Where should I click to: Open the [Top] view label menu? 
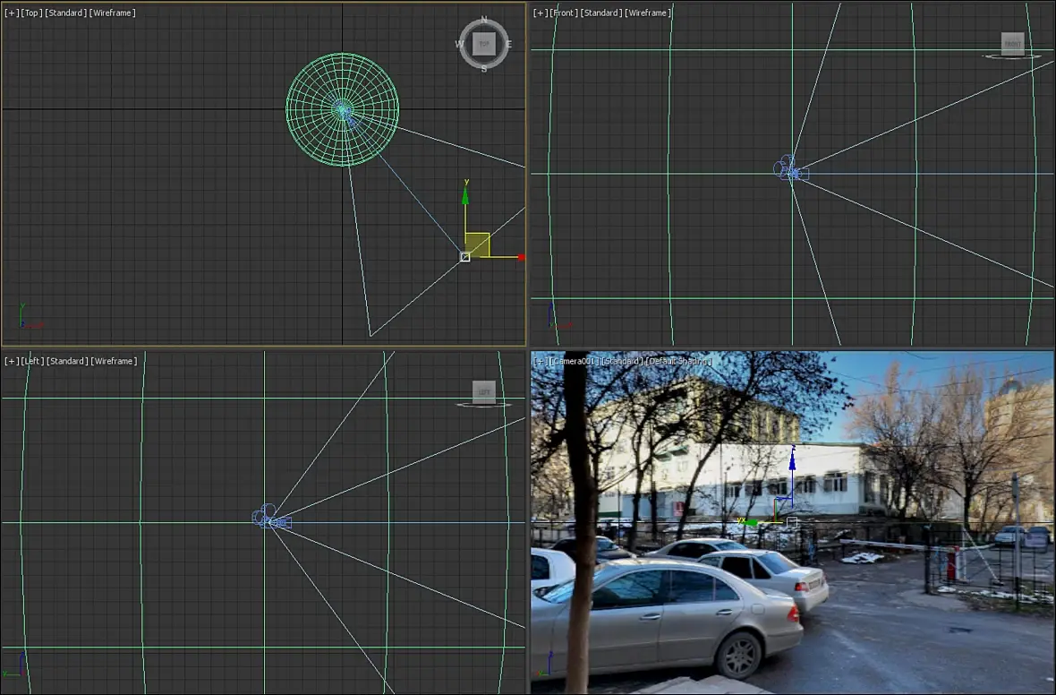31,13
